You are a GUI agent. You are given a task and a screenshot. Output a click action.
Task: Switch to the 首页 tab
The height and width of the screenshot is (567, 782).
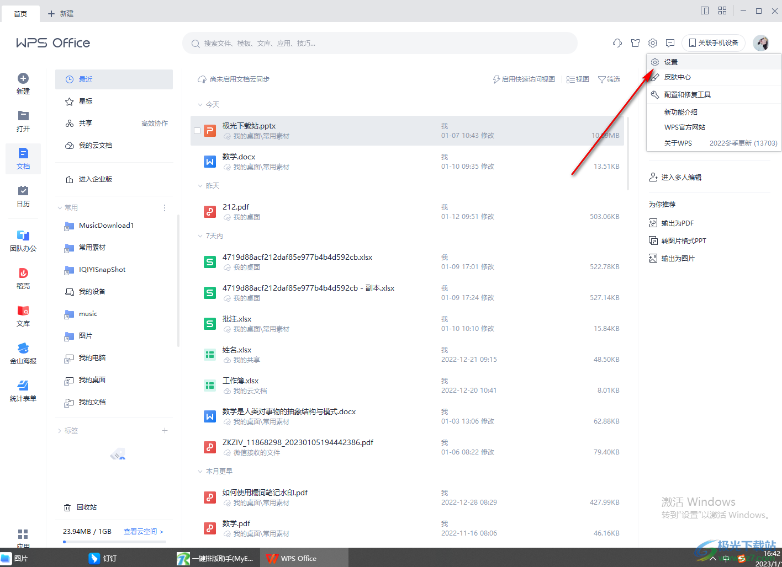20,14
